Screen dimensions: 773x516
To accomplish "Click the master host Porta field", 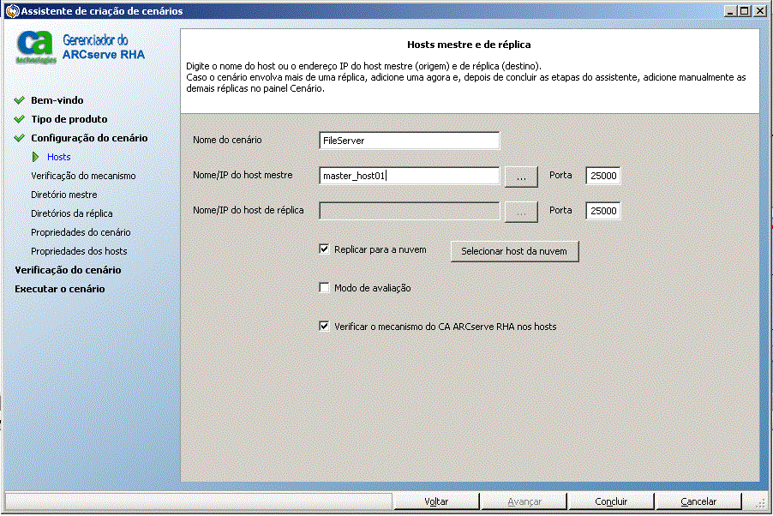I will [603, 176].
